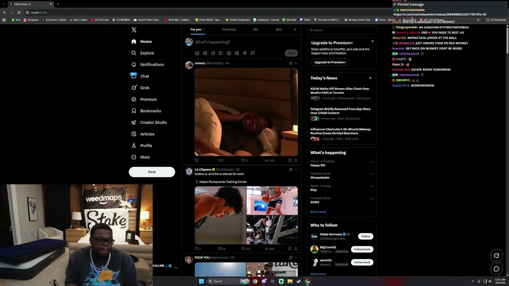Open Notifications in the sidebar
This screenshot has height=286, width=509.
coord(148,64)
